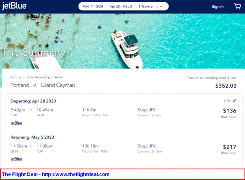245x180 pixels.
Task: Click 'Departing: Apr 28 2023' heading
Action: pos(33,101)
